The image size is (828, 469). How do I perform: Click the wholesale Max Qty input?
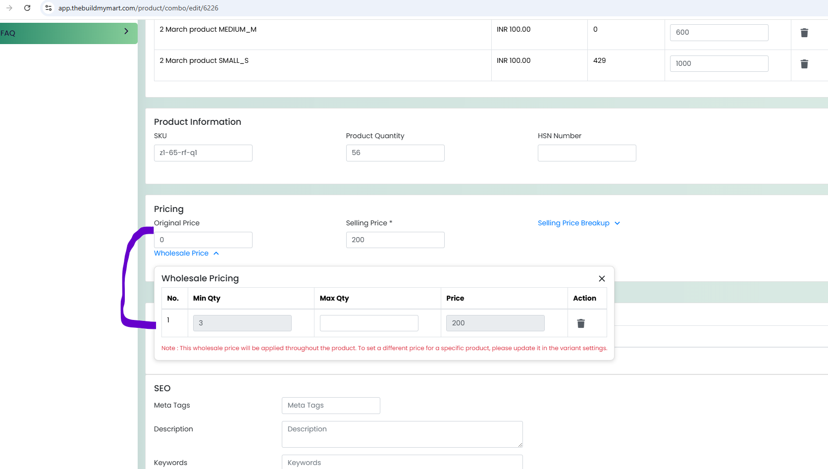369,323
